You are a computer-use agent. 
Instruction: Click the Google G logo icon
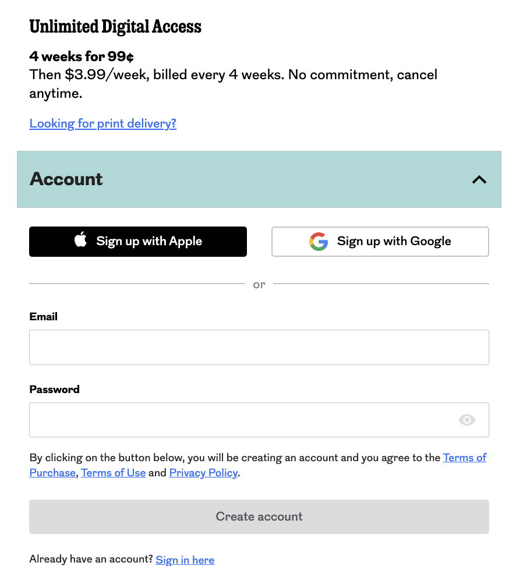[x=319, y=242]
